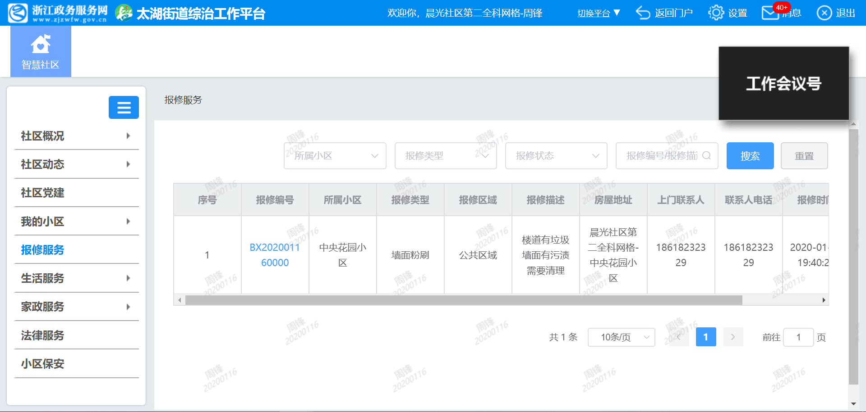Click the 工作会议号 black panel

pos(784,83)
